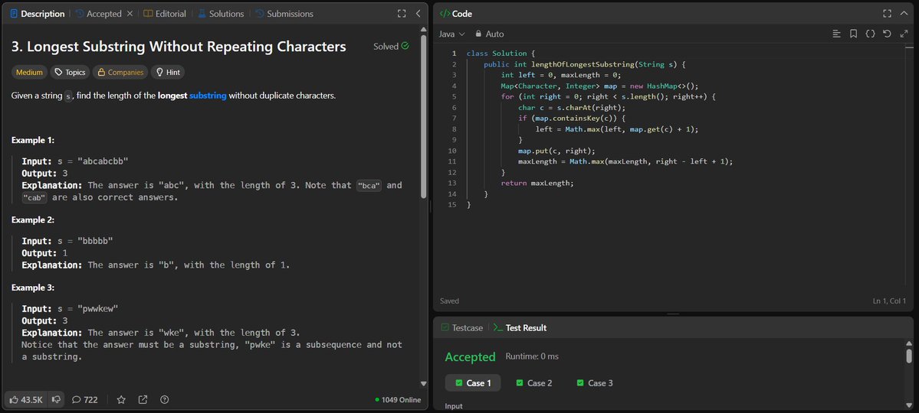Close the Accepted tab
This screenshot has width=919, height=413.
click(x=130, y=14)
